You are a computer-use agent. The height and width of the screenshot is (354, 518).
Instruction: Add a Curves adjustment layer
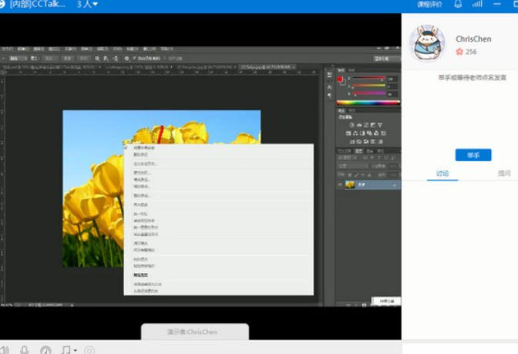click(366, 125)
